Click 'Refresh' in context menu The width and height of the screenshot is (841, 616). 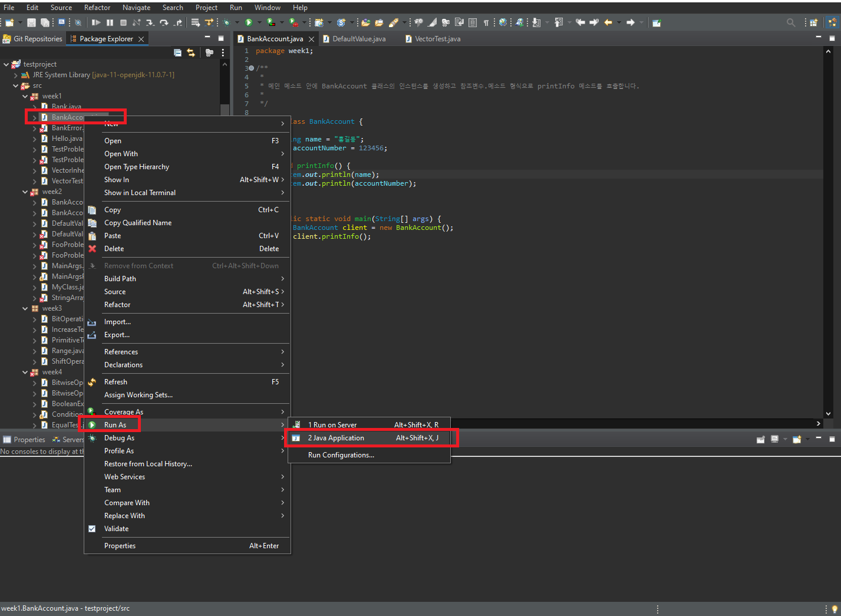187,382
